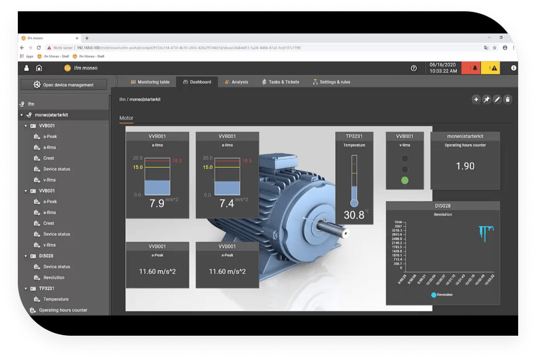Click the translate icon in address bar

tap(486, 48)
